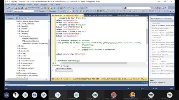The height and width of the screenshot is (100, 179).
Task: Open the Requête menu
Action: (29, 4)
